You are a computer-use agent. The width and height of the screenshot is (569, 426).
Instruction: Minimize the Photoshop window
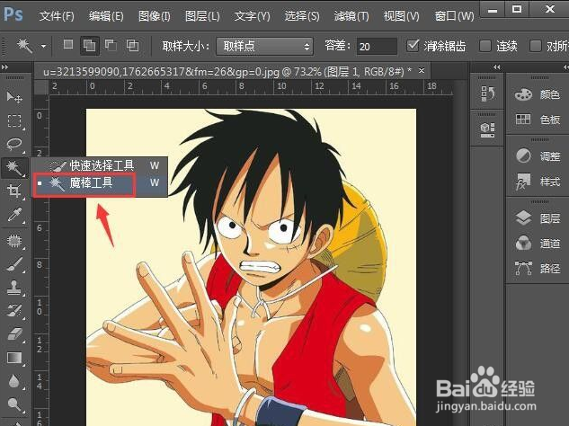pyautogui.click(x=493, y=9)
